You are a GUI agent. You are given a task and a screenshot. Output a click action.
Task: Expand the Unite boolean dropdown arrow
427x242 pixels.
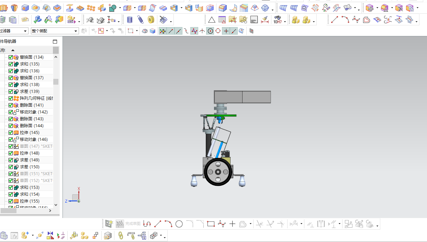[x=120, y=8]
